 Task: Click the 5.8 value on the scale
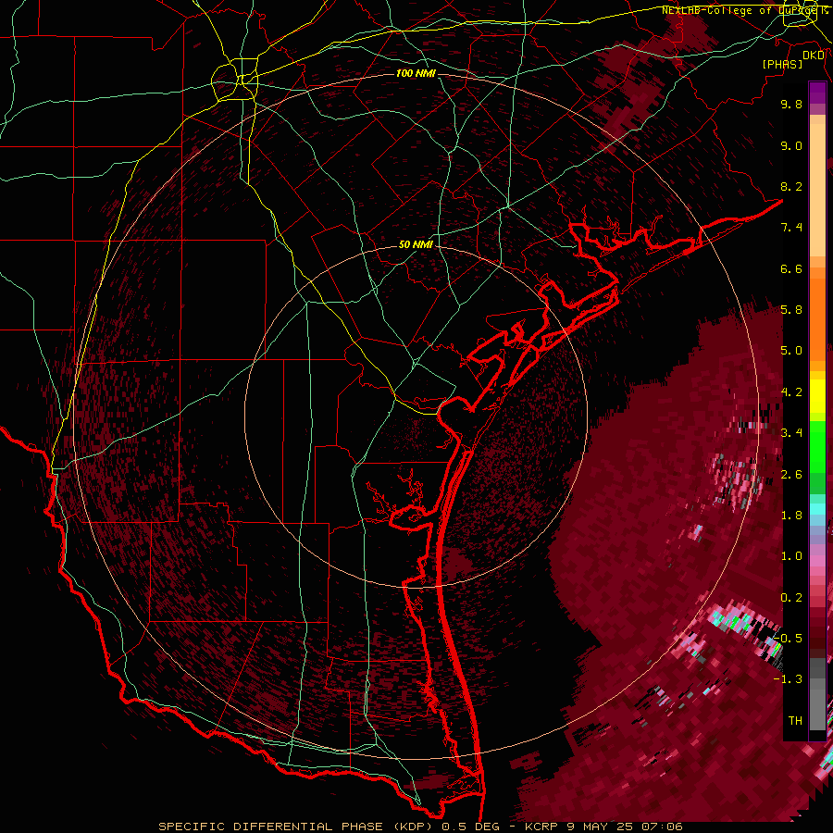791,310
